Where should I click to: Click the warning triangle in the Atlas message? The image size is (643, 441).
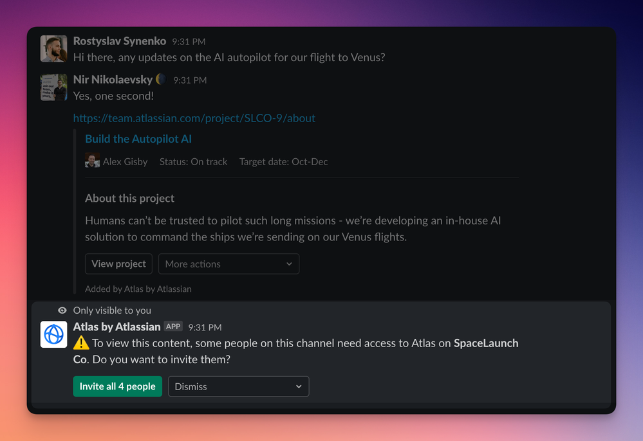point(80,343)
